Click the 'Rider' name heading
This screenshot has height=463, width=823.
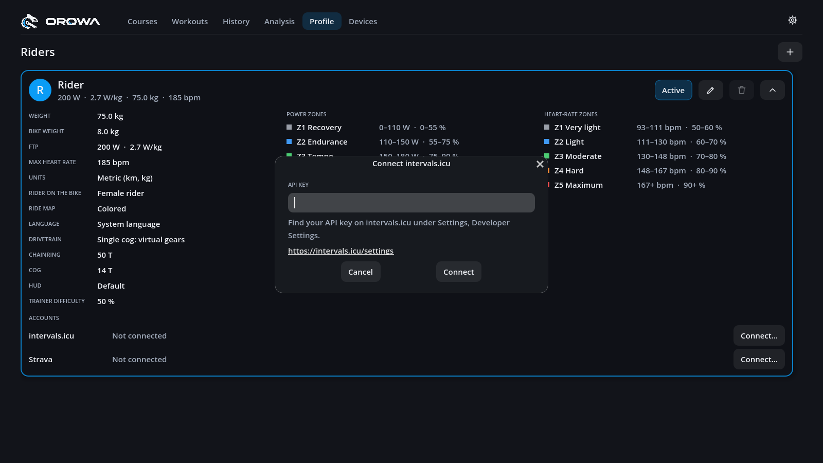[x=70, y=85]
